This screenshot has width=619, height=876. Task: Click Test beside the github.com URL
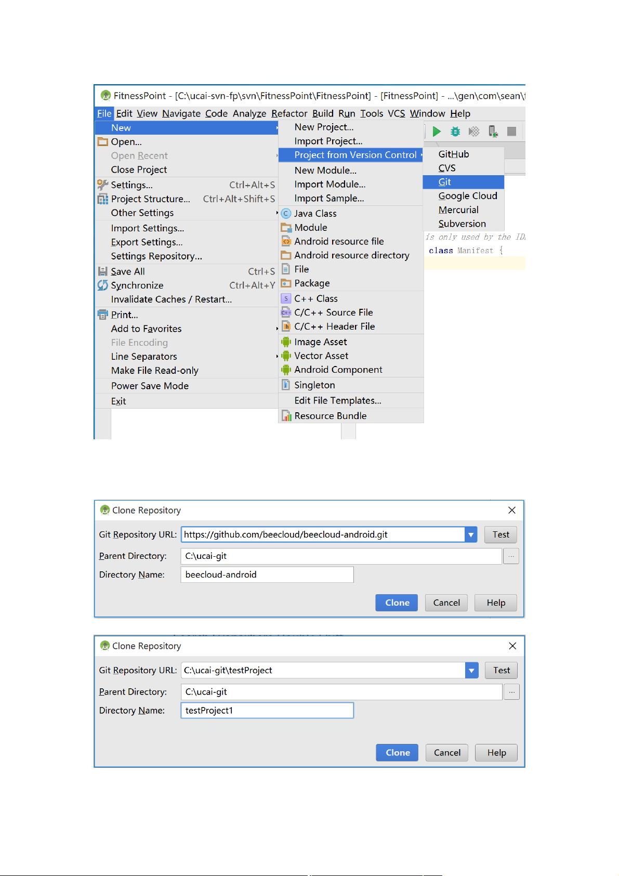[x=501, y=534]
